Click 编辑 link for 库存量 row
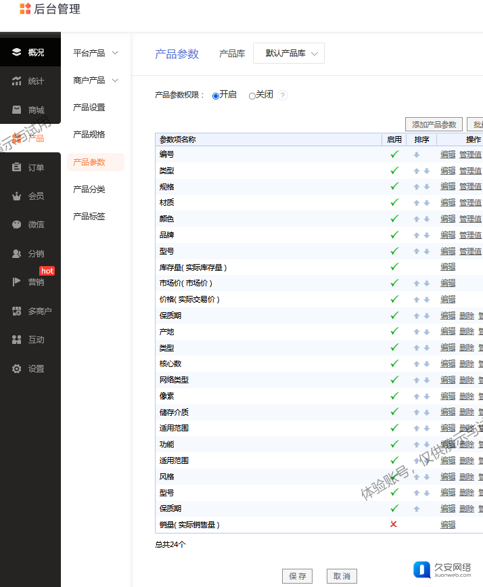 pyautogui.click(x=448, y=267)
